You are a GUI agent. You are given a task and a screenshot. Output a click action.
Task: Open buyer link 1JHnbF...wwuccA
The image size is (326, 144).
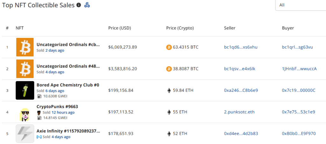point(299,69)
